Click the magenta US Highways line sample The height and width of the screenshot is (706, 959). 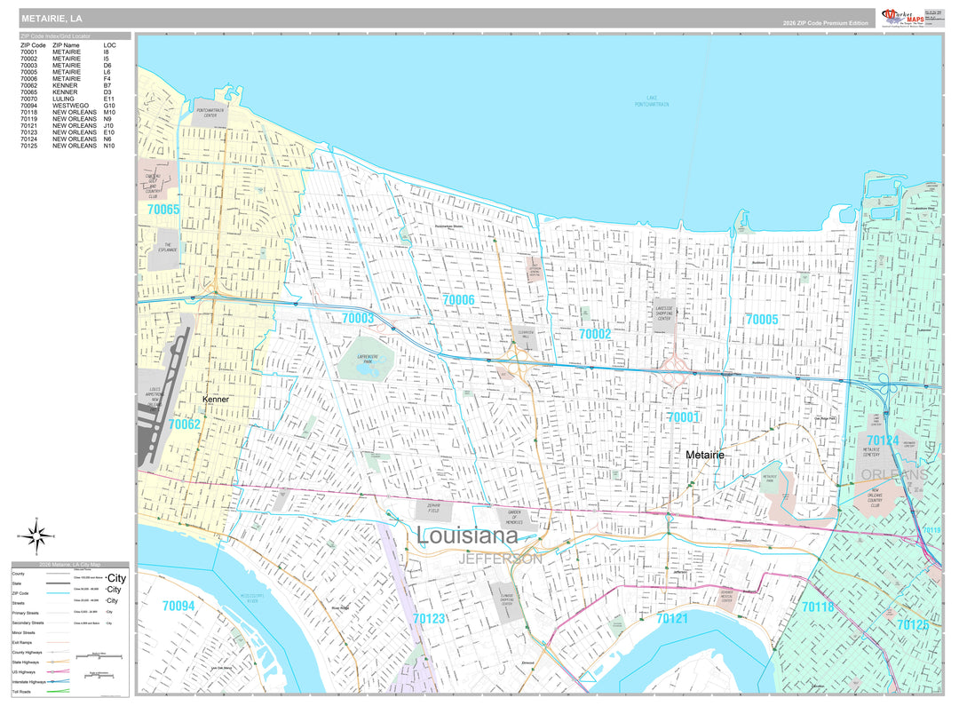coord(58,671)
